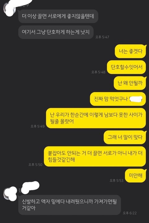Tap the timestamp '오후 6:22'
The width and height of the screenshot is (149, 223).
[x=129, y=213]
